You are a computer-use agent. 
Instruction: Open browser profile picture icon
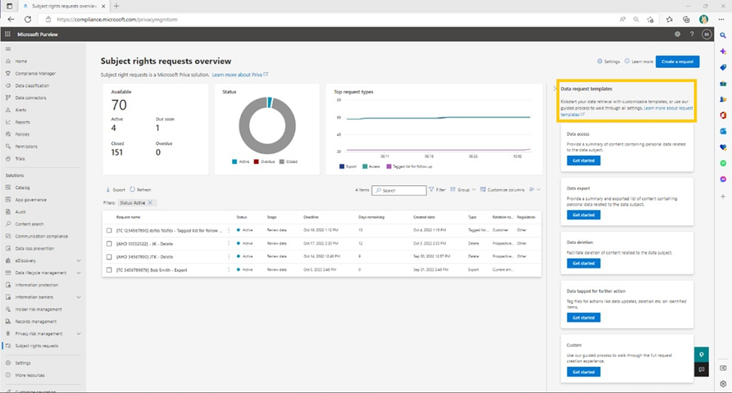pos(704,19)
